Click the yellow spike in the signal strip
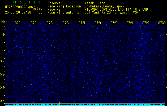 coord(59,104)
